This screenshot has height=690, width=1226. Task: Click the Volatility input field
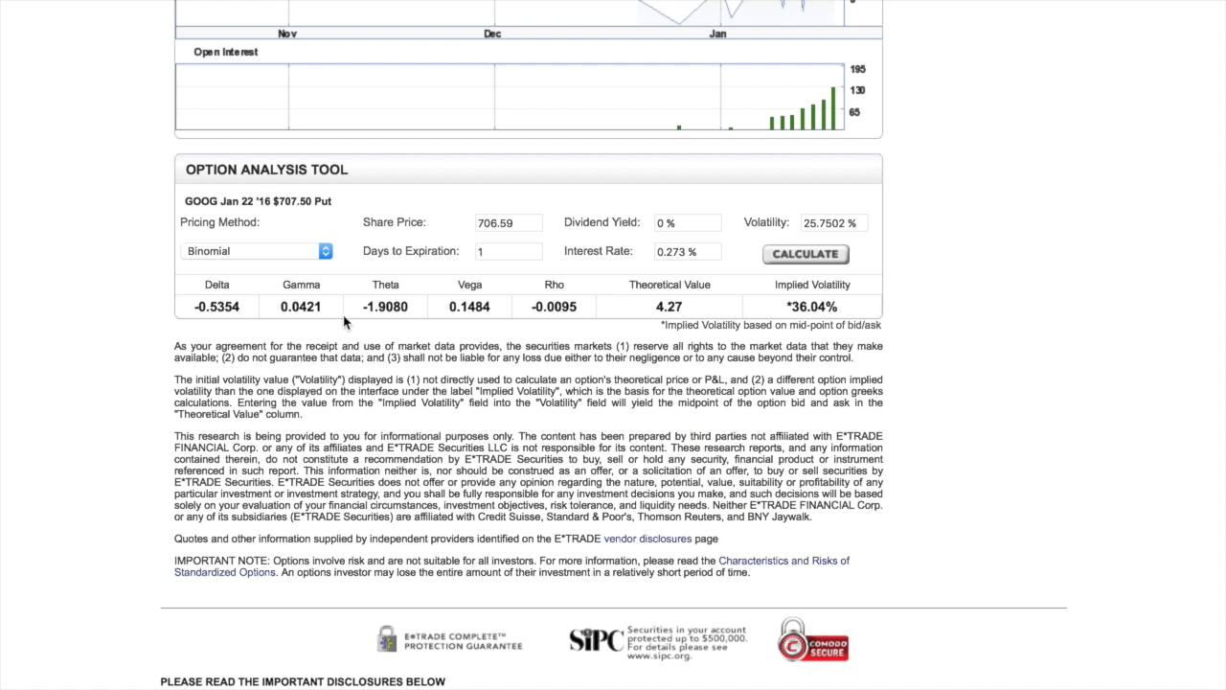[x=834, y=222]
